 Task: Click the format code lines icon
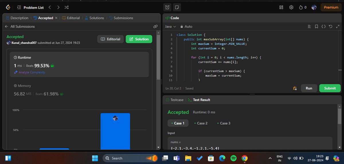pyautogui.click(x=309, y=26)
